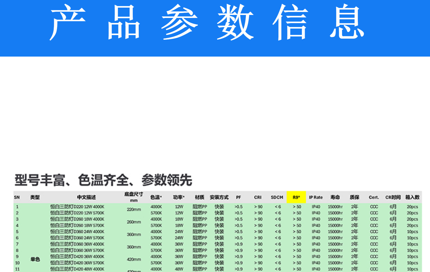Click the 48W power cell in row 11
Image resolution: width=430 pixels, height=272 pixels.
[x=179, y=269]
